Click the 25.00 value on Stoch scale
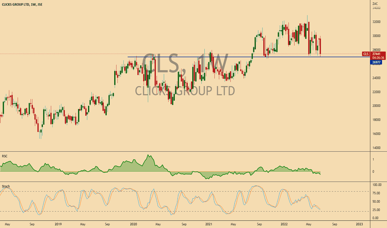 coord(376,210)
